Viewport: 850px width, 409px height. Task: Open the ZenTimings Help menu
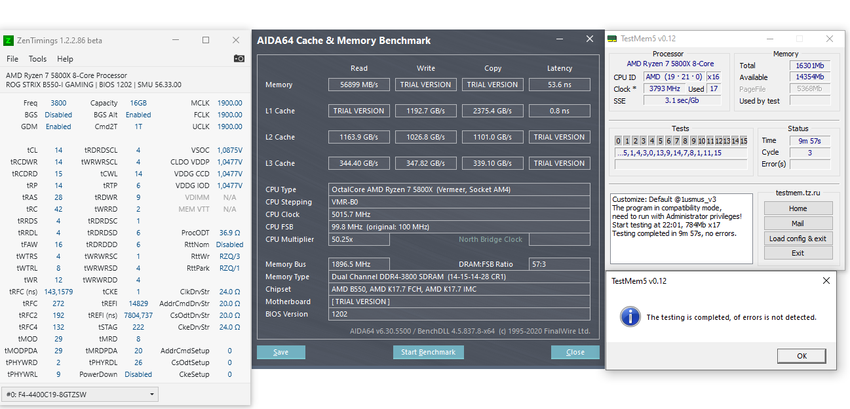66,59
